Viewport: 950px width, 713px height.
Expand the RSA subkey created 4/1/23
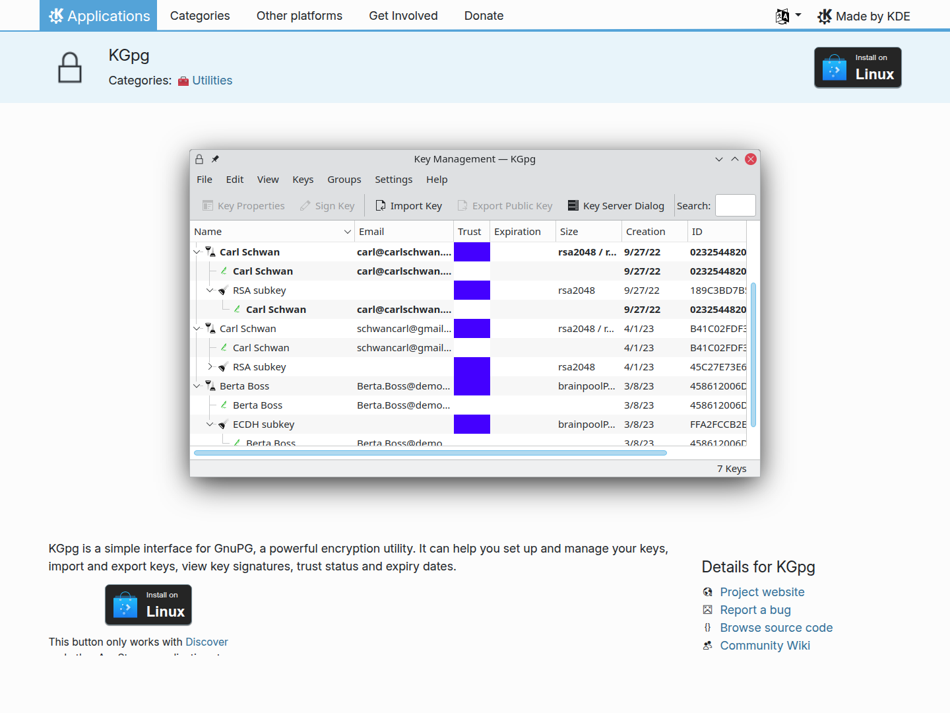click(210, 367)
